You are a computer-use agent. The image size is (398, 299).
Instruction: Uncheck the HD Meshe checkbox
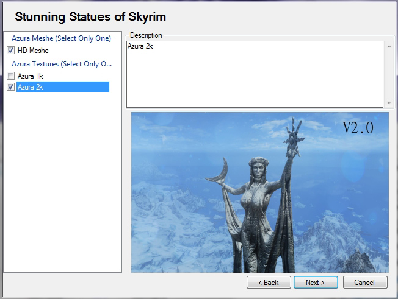click(x=10, y=50)
